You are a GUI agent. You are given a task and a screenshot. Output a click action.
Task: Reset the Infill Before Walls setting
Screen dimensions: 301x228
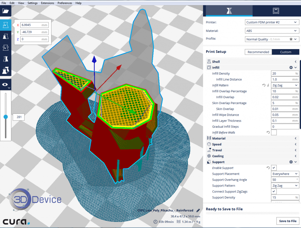[268, 133]
